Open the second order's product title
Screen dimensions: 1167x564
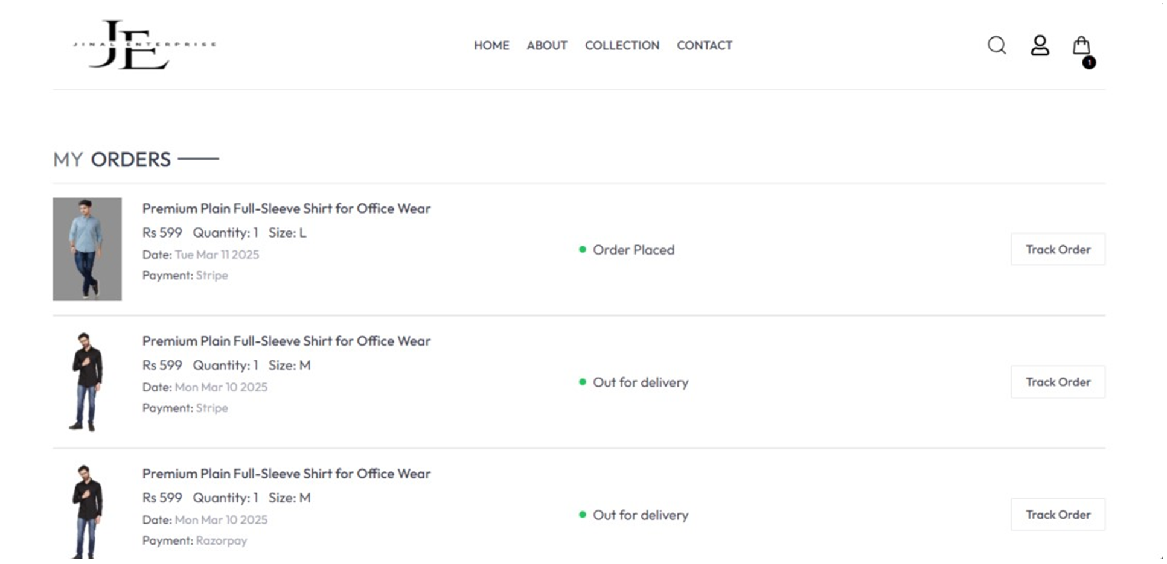point(286,341)
